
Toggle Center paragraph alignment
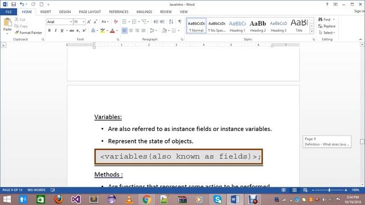[131, 30]
